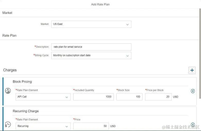201x131 pixels.
Task: Add a new charge with plus button
Action: [x=192, y=70]
